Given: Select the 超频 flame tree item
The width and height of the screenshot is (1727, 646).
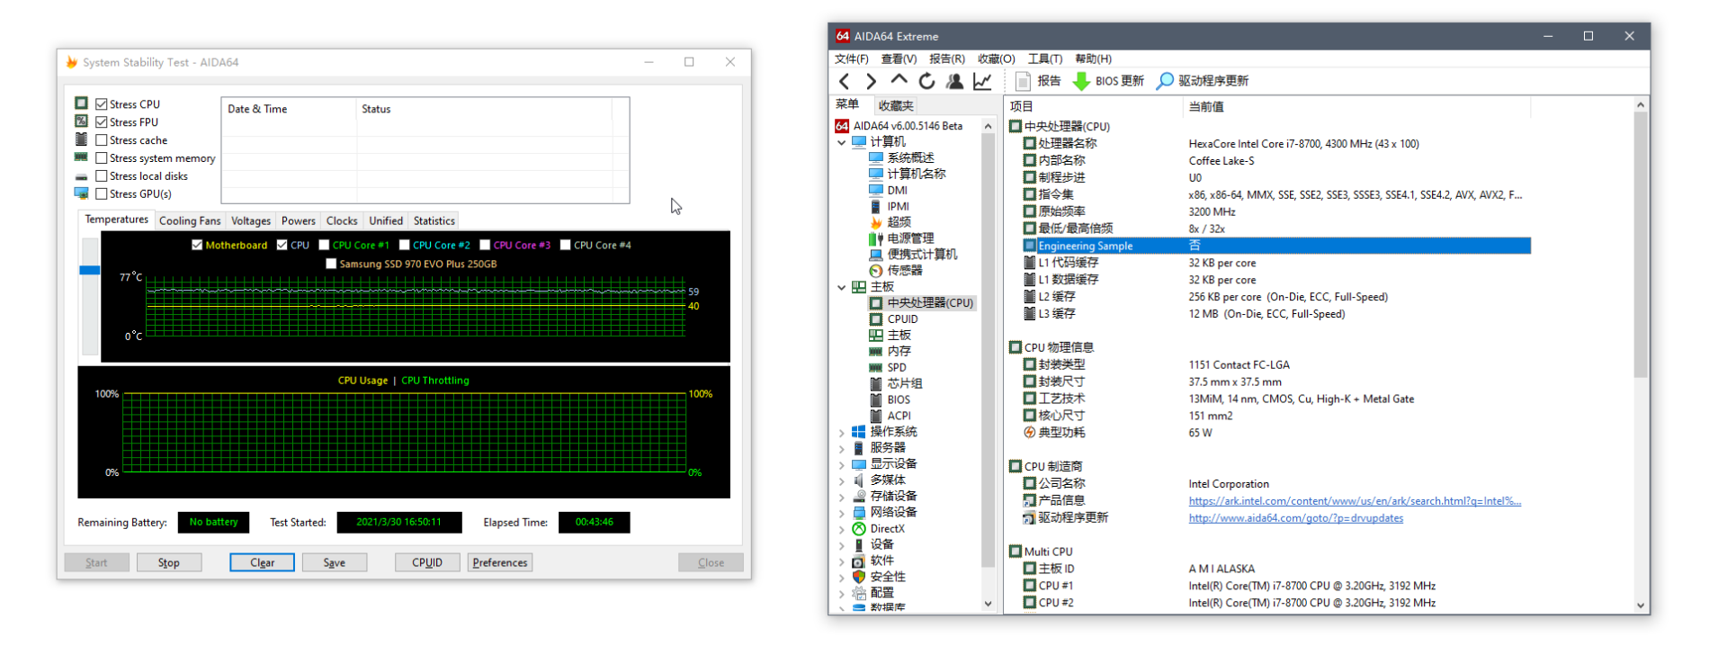Looking at the screenshot, I should [890, 221].
